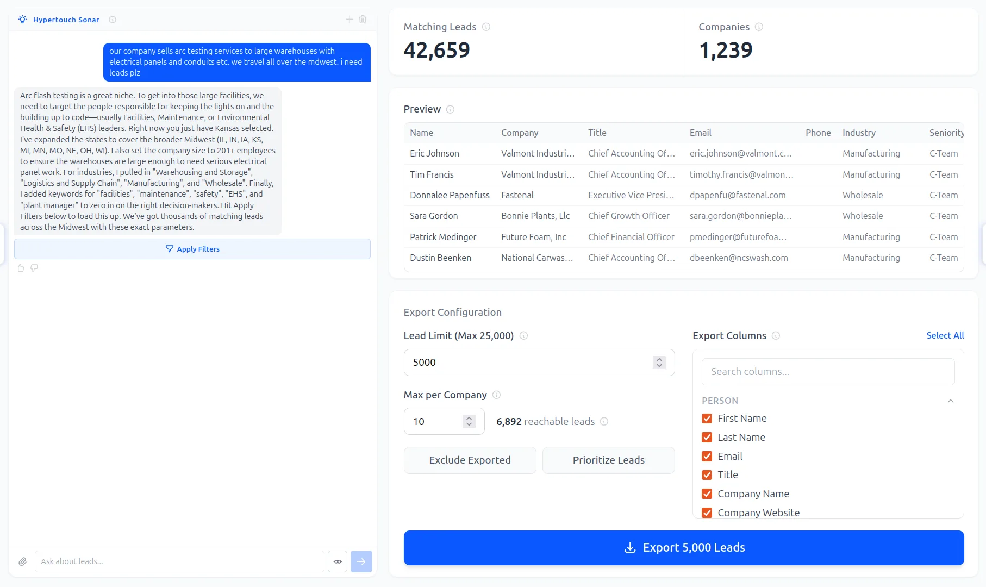The image size is (986, 587).
Task: Click Chief Growth Officer title cell
Action: [x=629, y=216]
